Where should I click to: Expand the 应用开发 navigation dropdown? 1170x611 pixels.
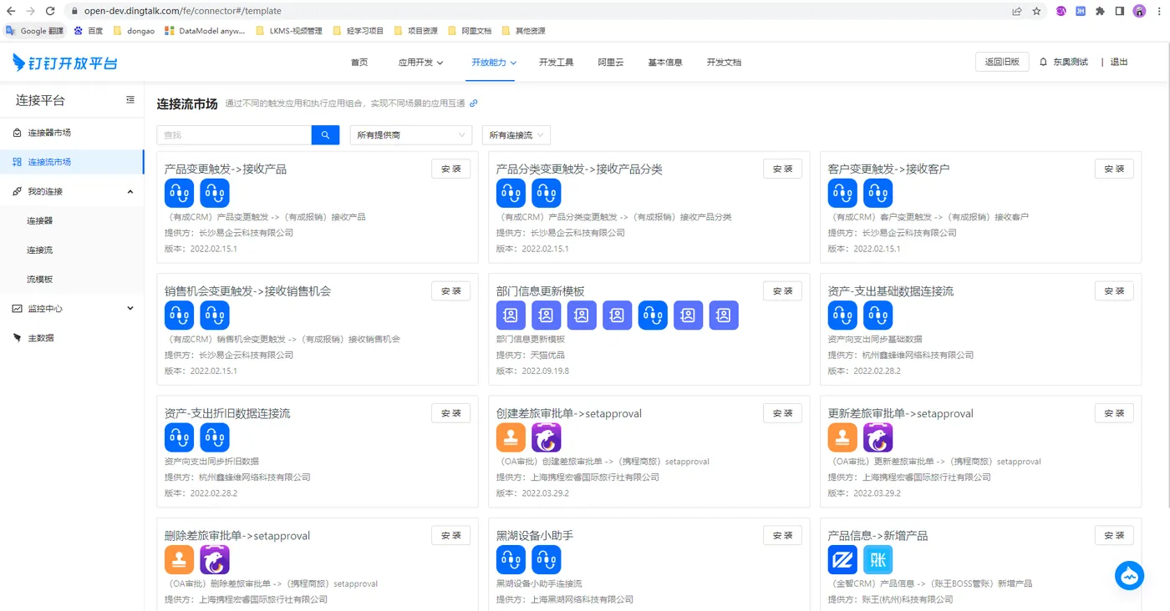click(420, 63)
